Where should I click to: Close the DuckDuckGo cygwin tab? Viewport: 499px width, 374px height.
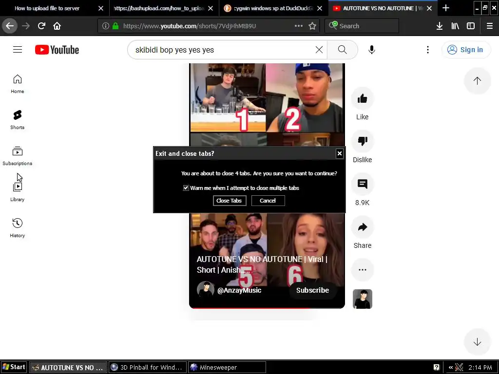tap(320, 8)
